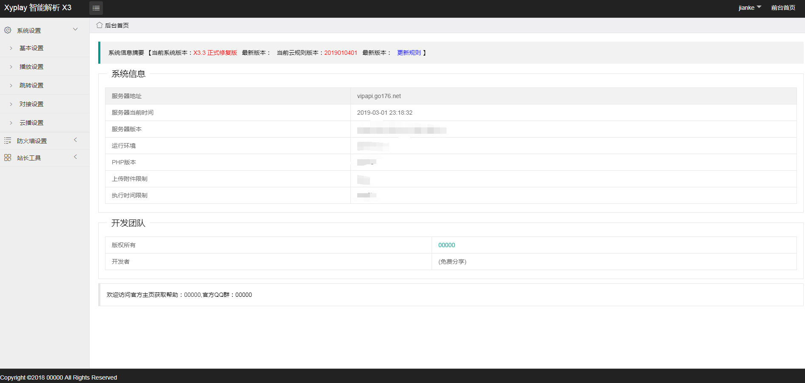805x383 pixels.
Task: Click the home icon in the breadcrumb
Action: [x=100, y=25]
